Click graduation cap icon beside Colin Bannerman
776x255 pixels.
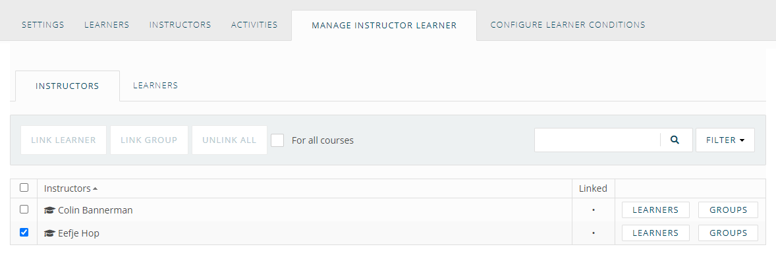click(49, 210)
